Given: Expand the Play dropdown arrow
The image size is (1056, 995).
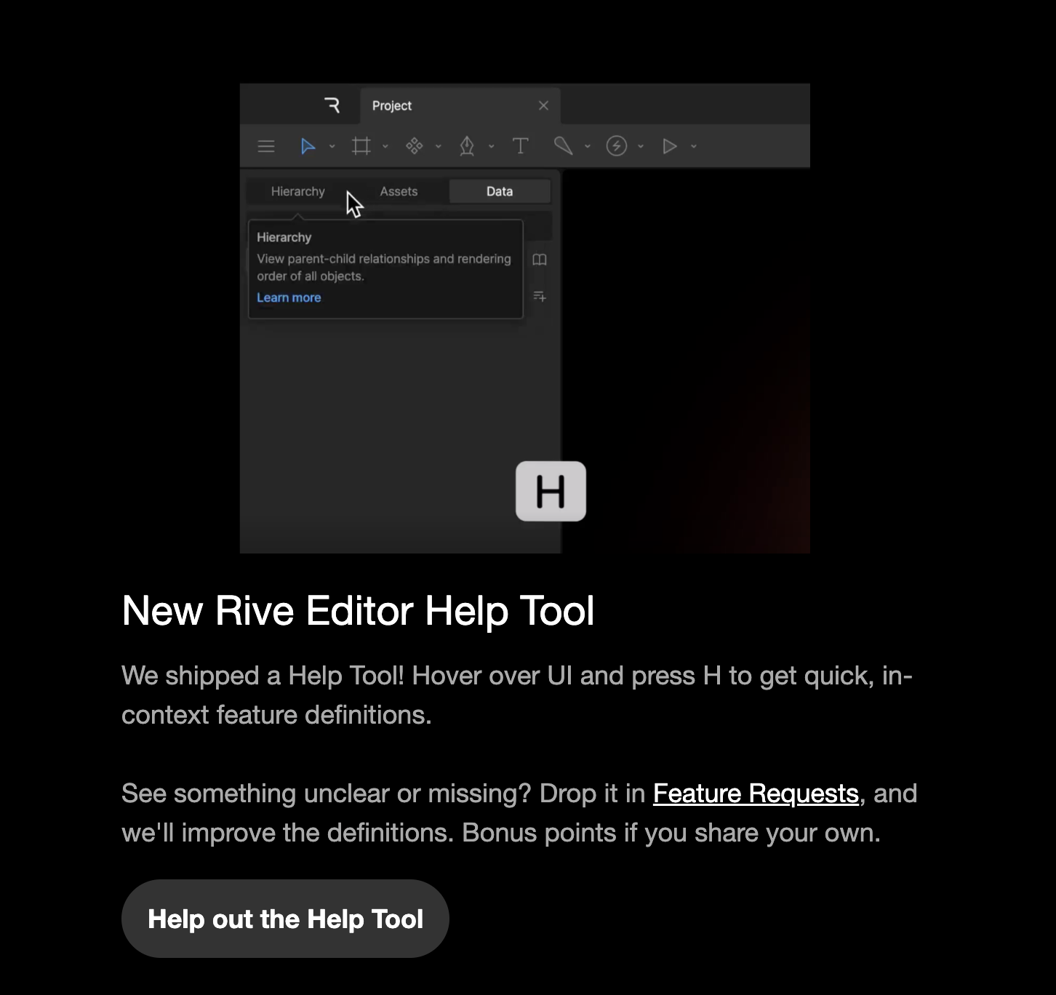Looking at the screenshot, I should coord(694,146).
